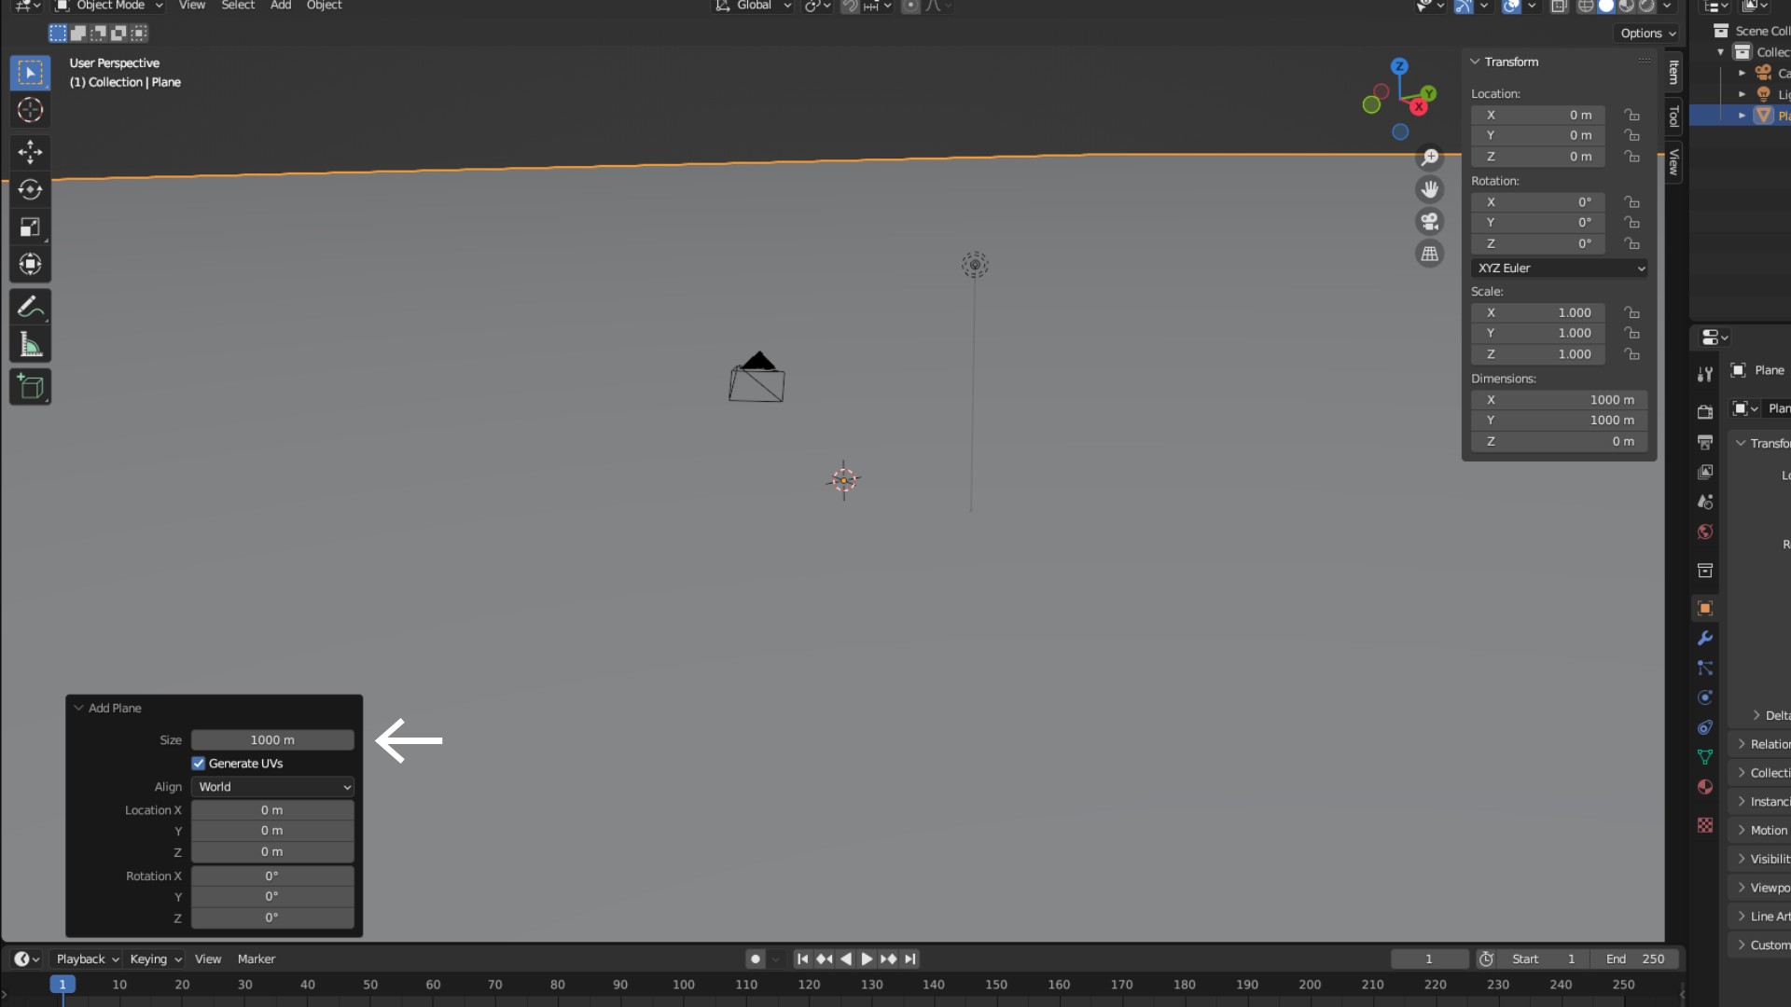Uncheck the Generate UVs checkbox
This screenshot has height=1007, width=1791.
click(x=199, y=764)
